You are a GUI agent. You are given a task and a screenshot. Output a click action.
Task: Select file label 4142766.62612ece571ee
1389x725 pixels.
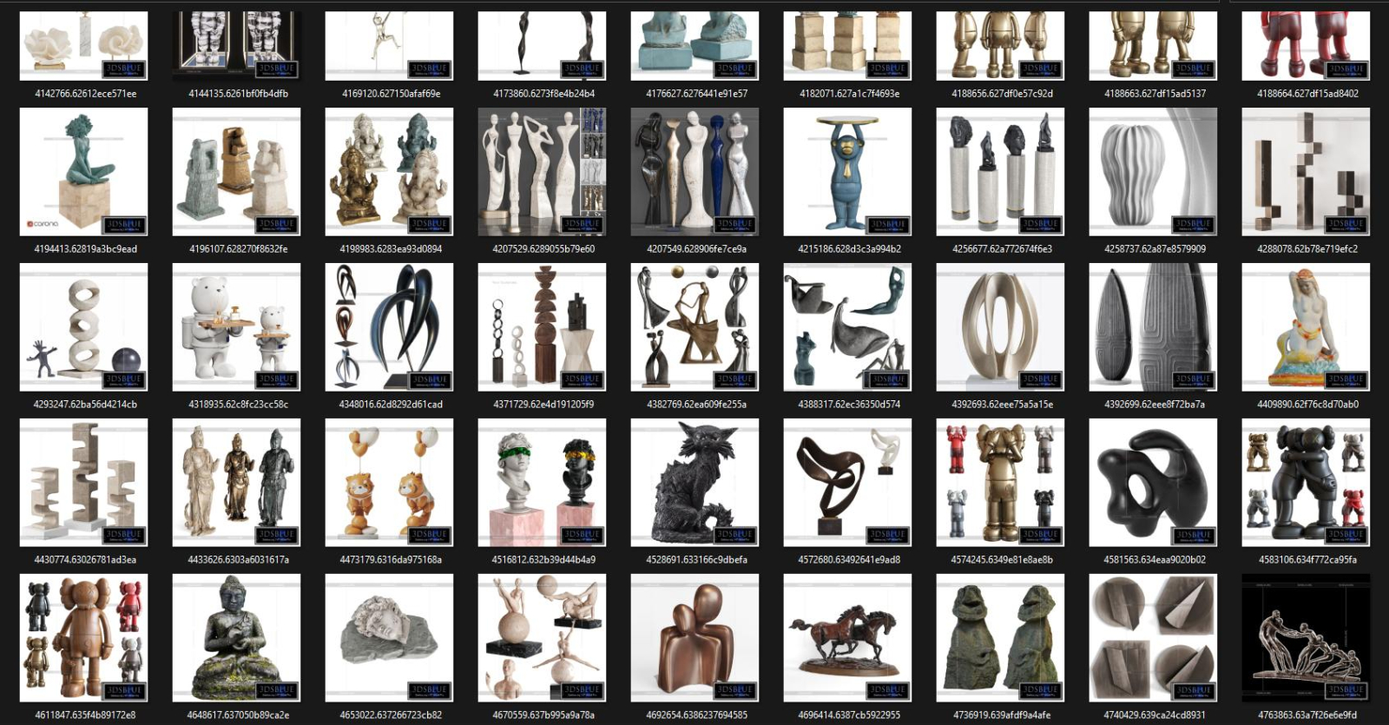[x=85, y=94]
